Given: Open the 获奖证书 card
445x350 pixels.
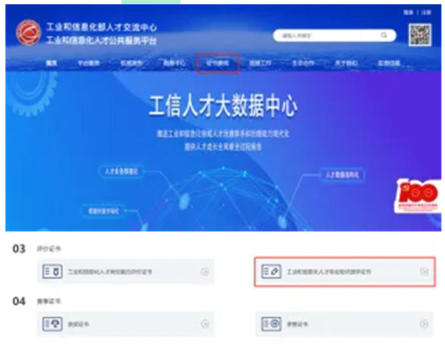Looking at the screenshot, I should point(125,324).
